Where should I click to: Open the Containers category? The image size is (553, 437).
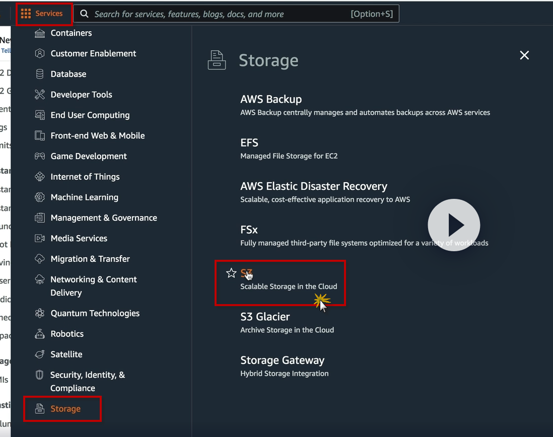tap(71, 33)
